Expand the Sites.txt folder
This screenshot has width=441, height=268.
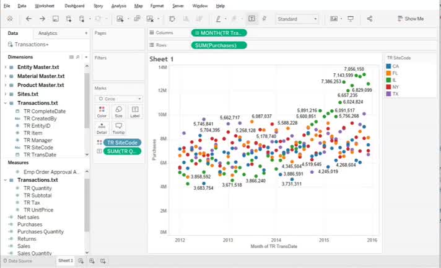[x=5, y=94]
